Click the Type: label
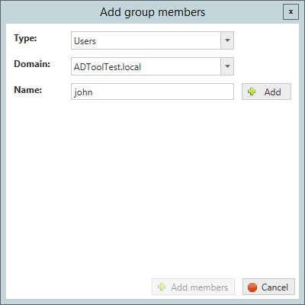The height and width of the screenshot is (305, 305). [x=25, y=38]
